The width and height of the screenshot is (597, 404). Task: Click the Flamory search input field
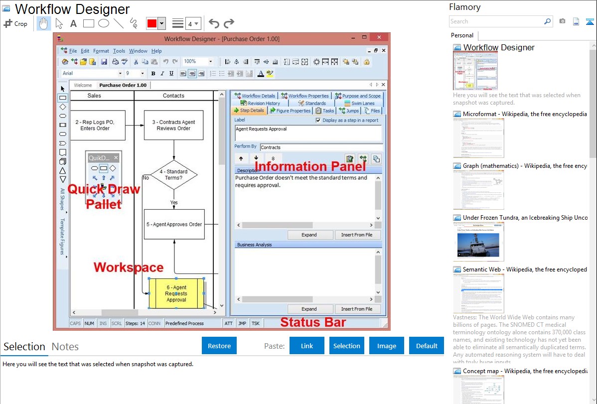pos(496,21)
